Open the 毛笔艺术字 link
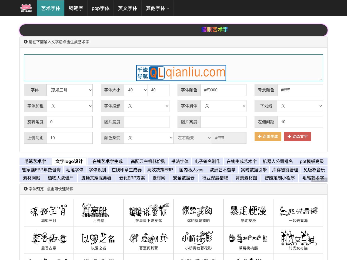Screen dimensions: 347x260 tap(35, 161)
